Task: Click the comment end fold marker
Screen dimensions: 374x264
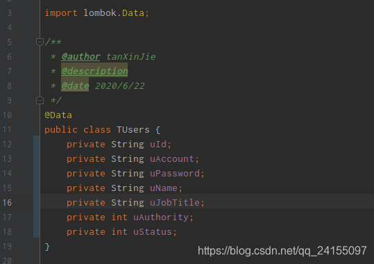Action: [x=40, y=100]
